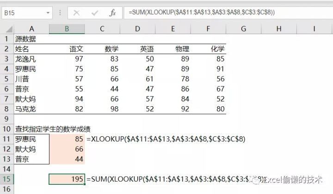The image size is (333, 194).
Task: Click 川普's 物理 score 78
Action: click(x=173, y=79)
